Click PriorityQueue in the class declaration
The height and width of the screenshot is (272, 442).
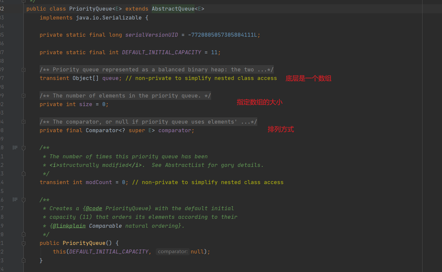tap(91, 9)
